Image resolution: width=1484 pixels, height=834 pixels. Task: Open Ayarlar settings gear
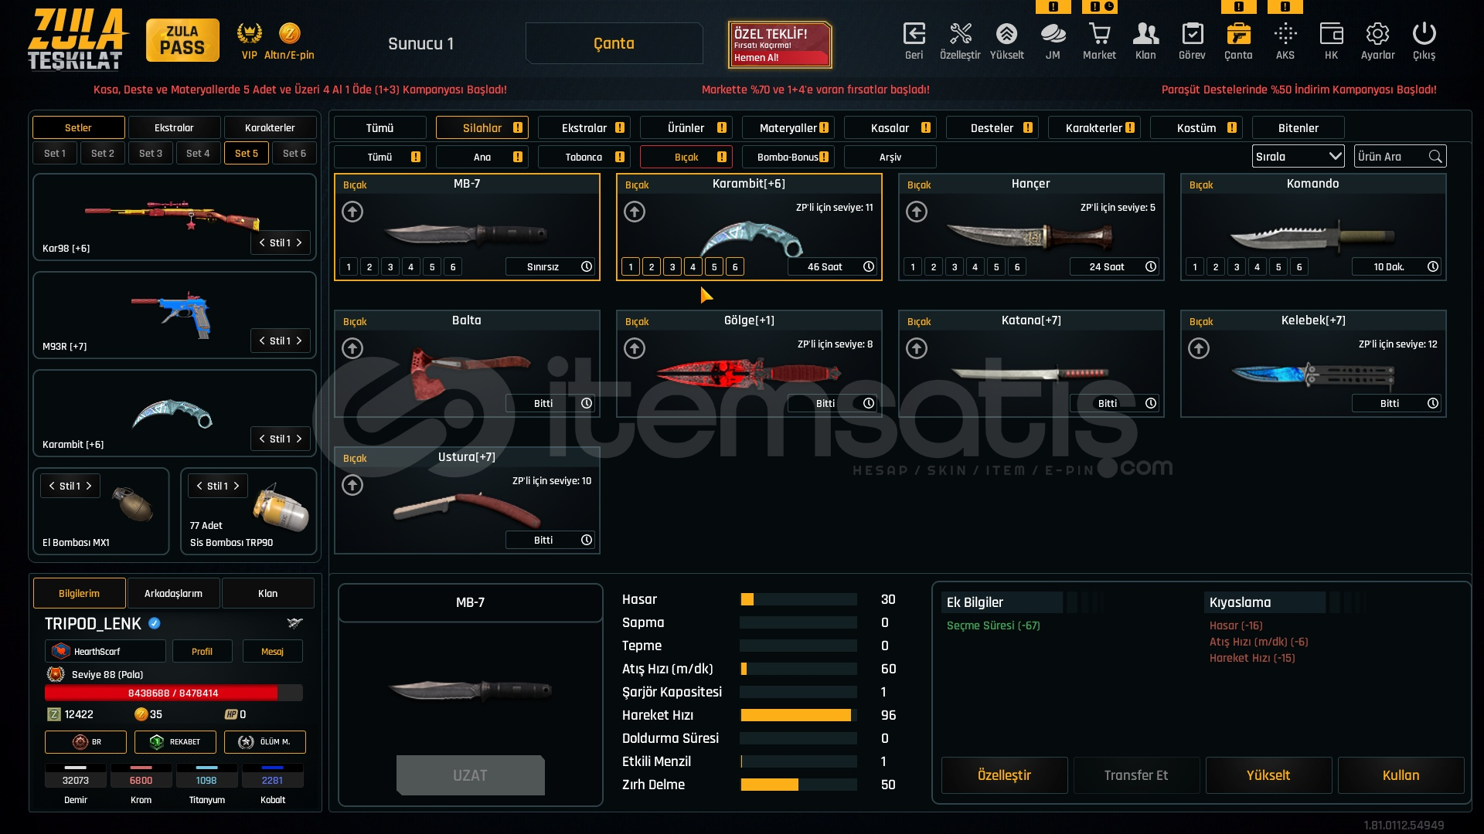[1377, 35]
